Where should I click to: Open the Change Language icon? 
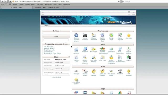(x=120, y=35)
